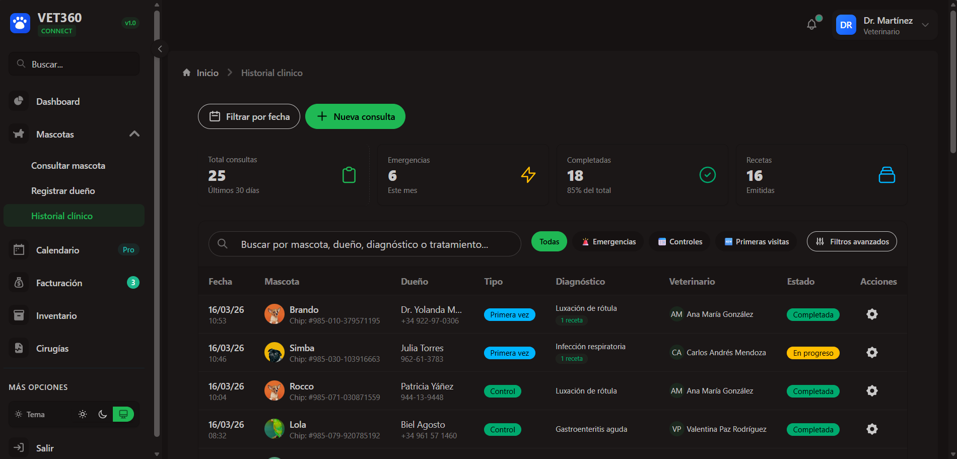The image size is (957, 459).
Task: Click the home icon in breadcrumb
Action: pyautogui.click(x=186, y=73)
